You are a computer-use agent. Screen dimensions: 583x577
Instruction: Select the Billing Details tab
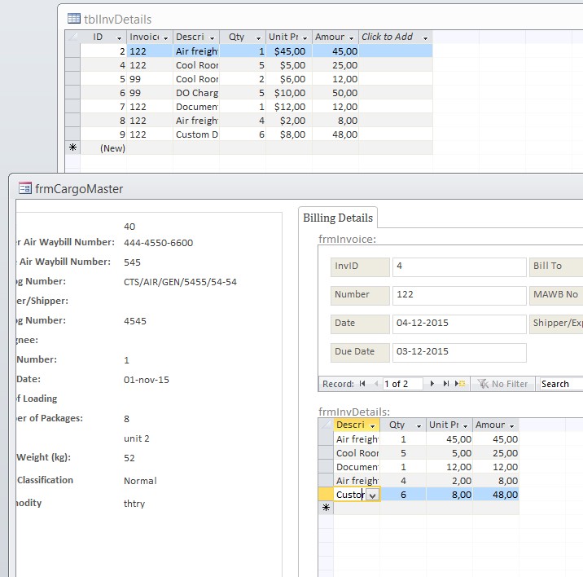(x=338, y=218)
